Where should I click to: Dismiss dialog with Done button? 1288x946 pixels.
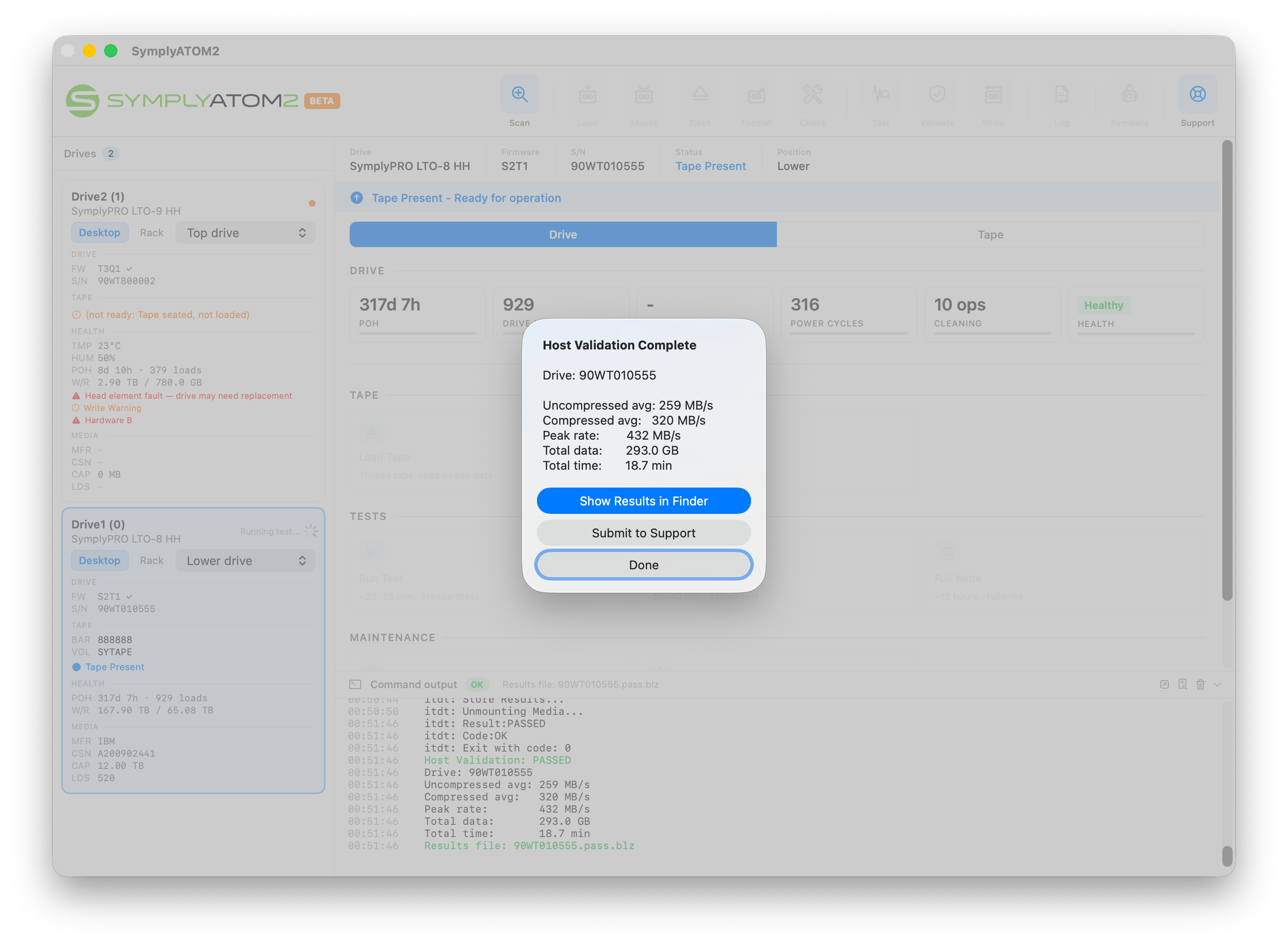click(x=644, y=565)
